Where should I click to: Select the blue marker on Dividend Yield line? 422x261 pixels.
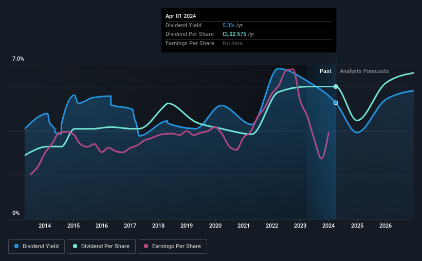pos(336,103)
